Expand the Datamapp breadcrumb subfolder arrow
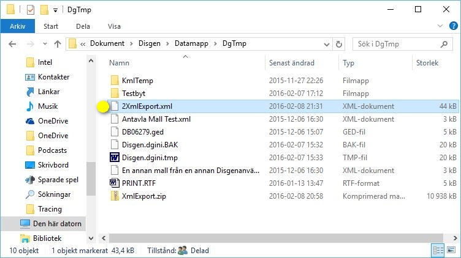This screenshot has height=258, width=461. click(215, 44)
